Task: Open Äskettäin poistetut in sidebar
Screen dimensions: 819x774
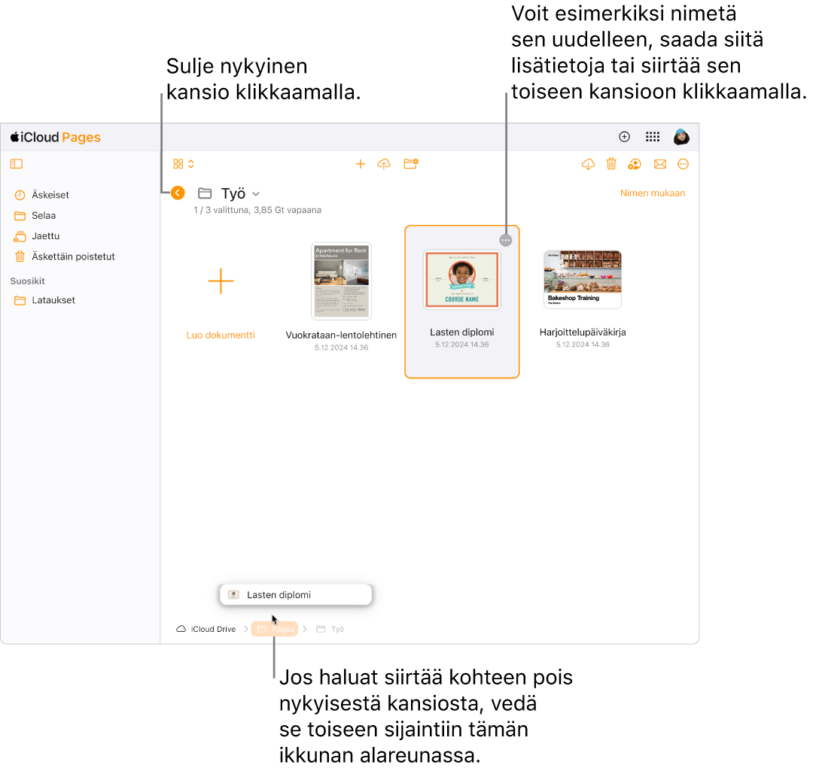Action: tap(65, 256)
